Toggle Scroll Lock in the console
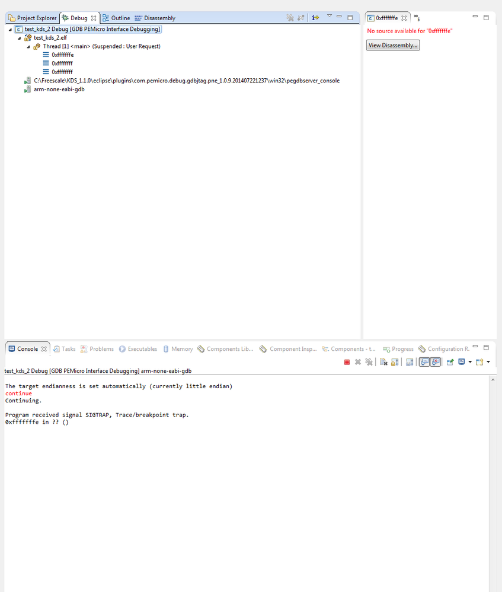Viewport: 502px width, 592px height. pyautogui.click(x=394, y=361)
